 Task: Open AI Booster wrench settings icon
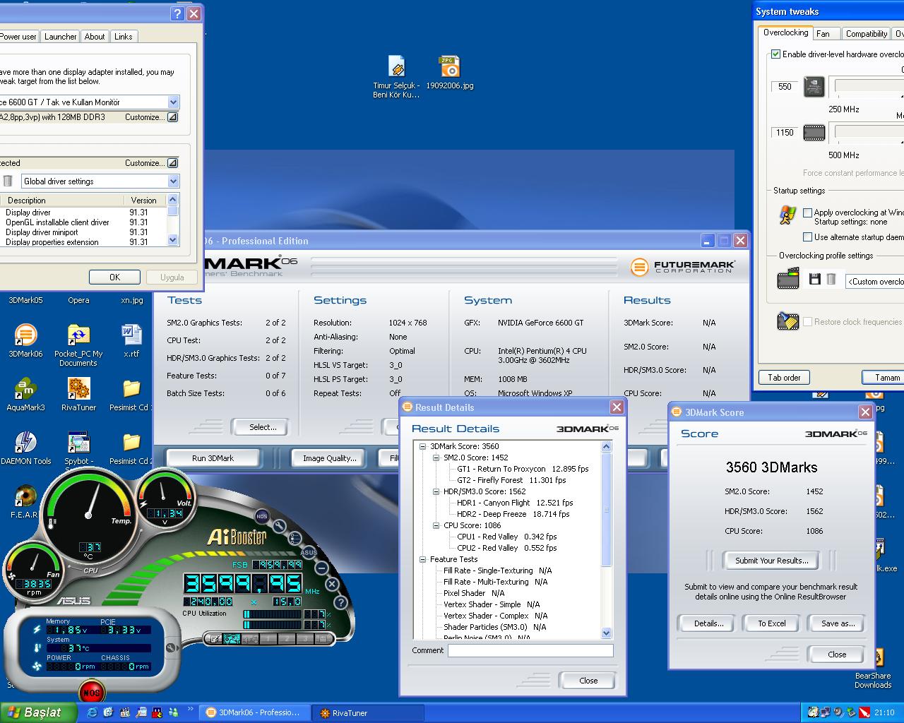click(x=279, y=526)
